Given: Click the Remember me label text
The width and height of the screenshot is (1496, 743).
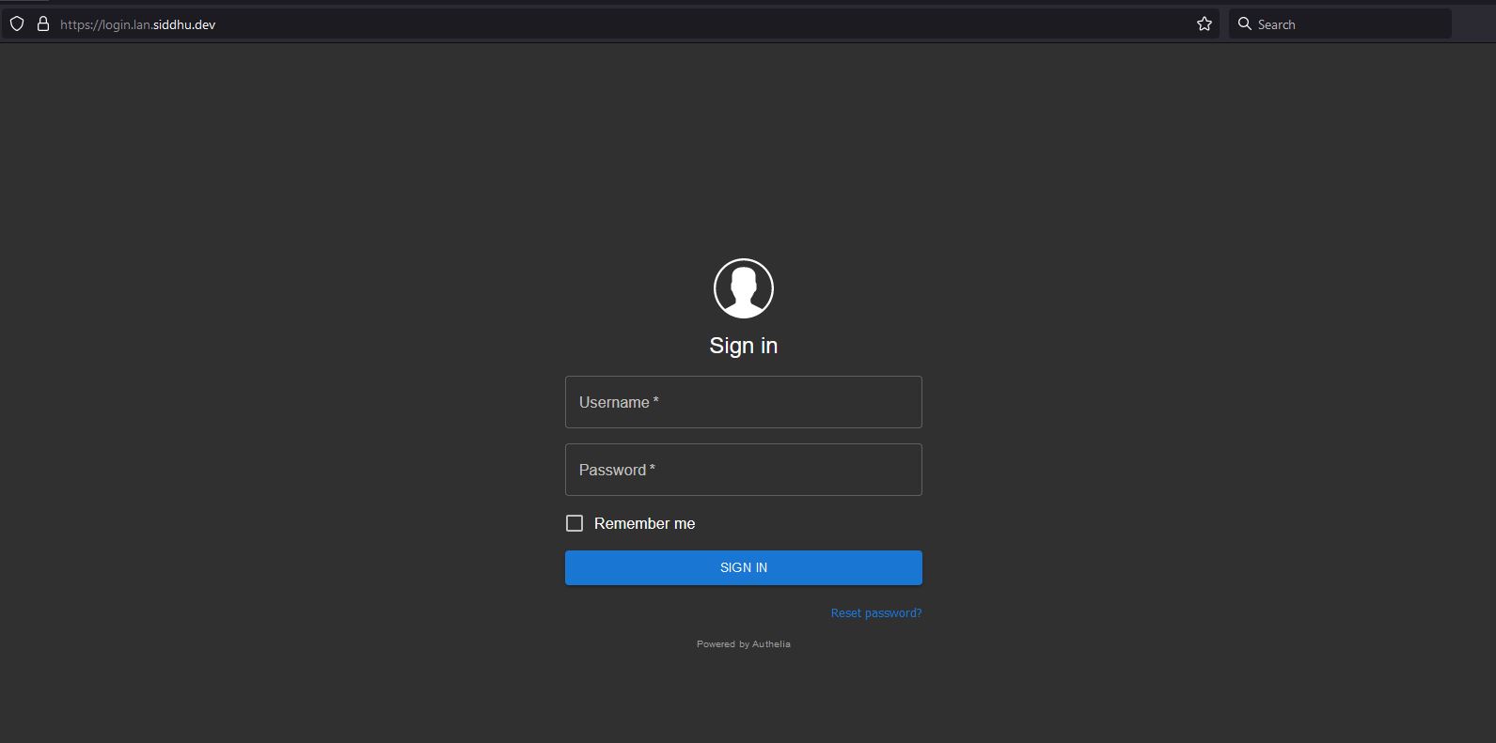Looking at the screenshot, I should [645, 523].
